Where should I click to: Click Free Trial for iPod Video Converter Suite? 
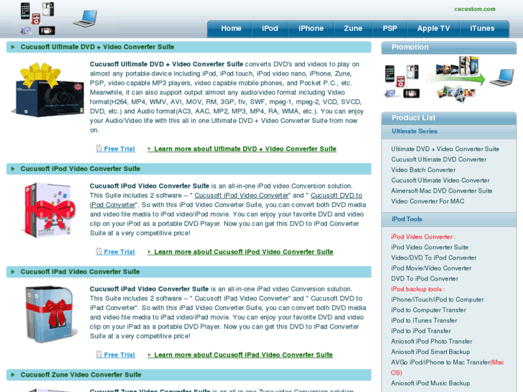tap(119, 252)
